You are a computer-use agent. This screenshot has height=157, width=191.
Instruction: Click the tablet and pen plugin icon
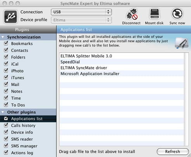pyautogui.click(x=182, y=43)
